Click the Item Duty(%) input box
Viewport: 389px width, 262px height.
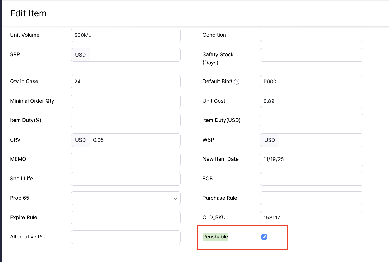click(126, 121)
